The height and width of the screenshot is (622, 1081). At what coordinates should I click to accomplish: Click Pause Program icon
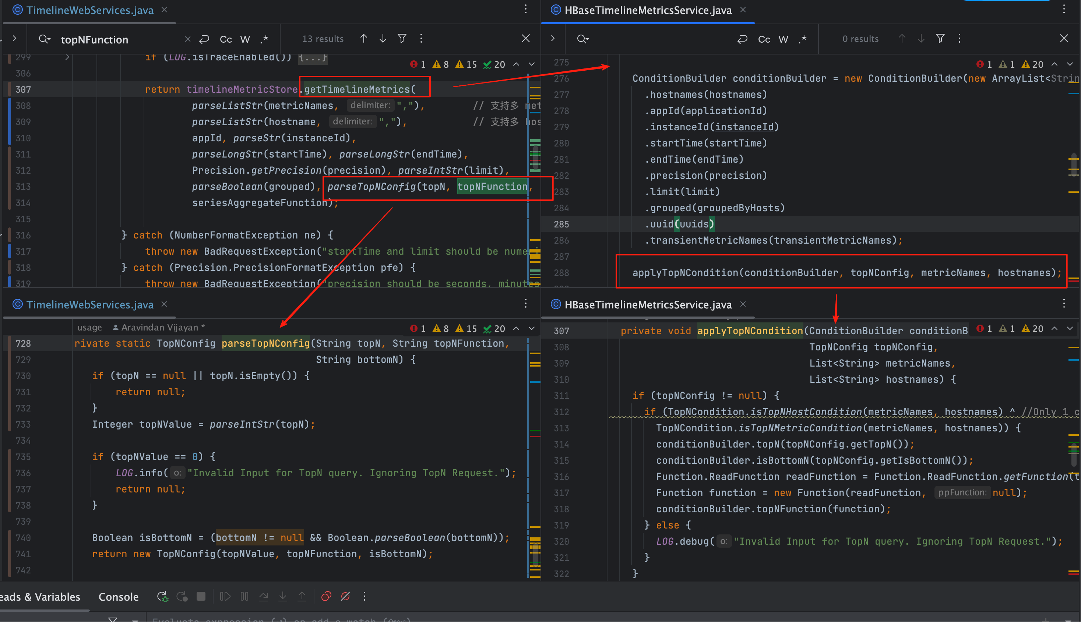(x=244, y=596)
